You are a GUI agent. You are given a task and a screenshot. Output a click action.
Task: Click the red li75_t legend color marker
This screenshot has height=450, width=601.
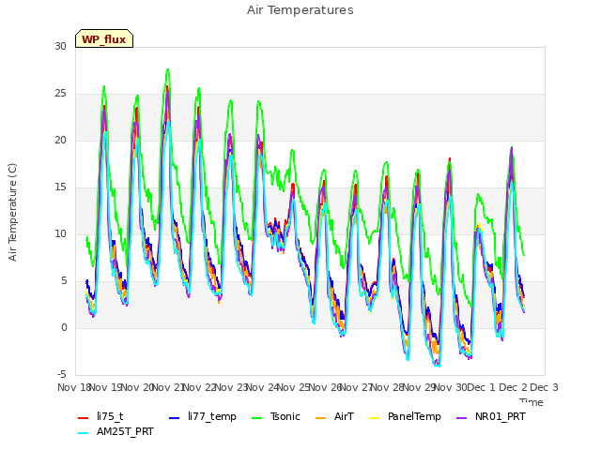84,418
